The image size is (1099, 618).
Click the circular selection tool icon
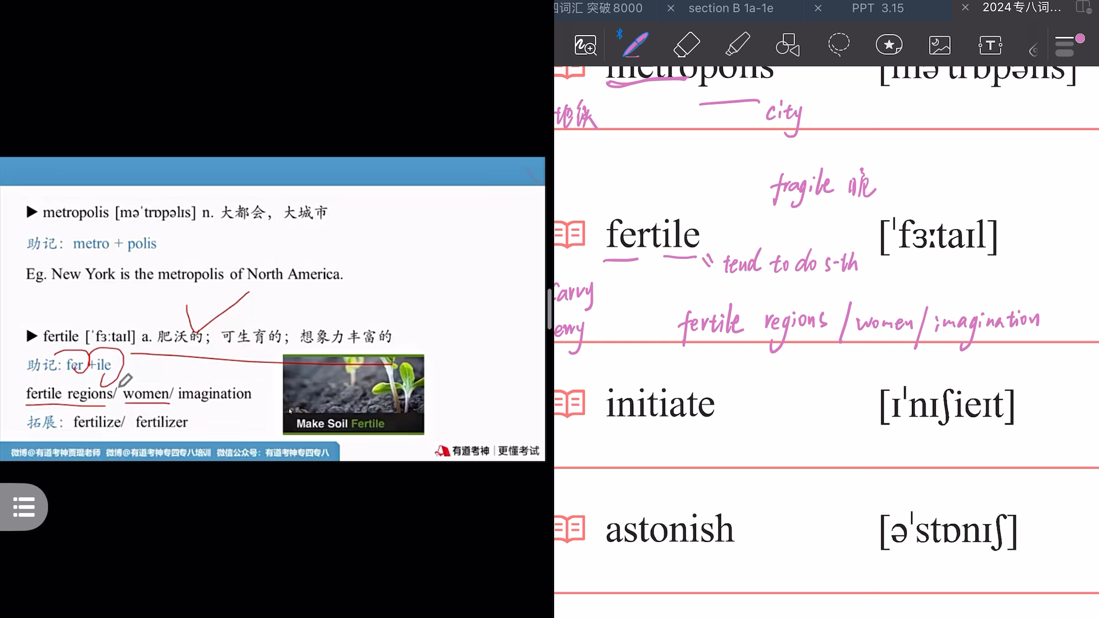[838, 45]
